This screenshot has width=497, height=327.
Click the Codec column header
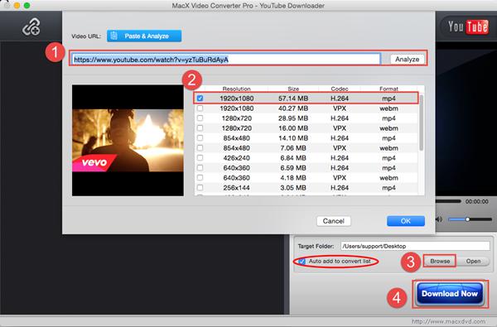340,89
